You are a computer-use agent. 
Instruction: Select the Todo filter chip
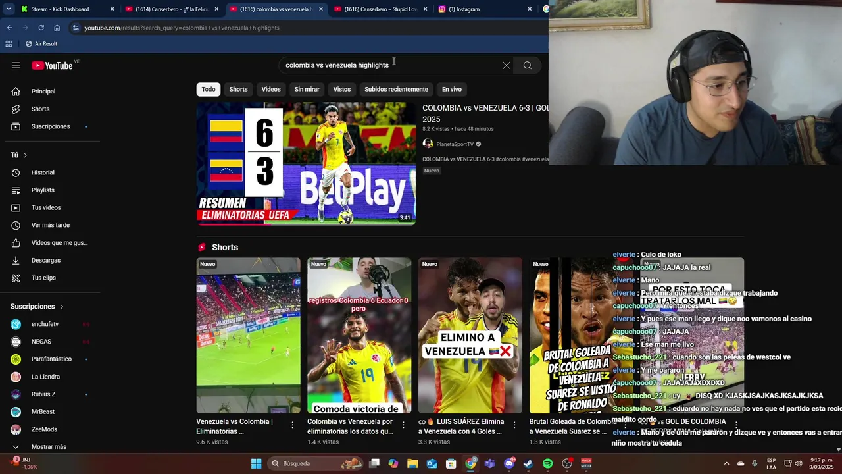point(209,89)
